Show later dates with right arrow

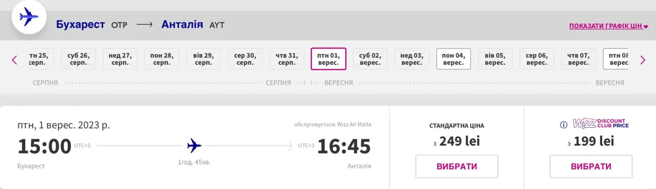[643, 60]
